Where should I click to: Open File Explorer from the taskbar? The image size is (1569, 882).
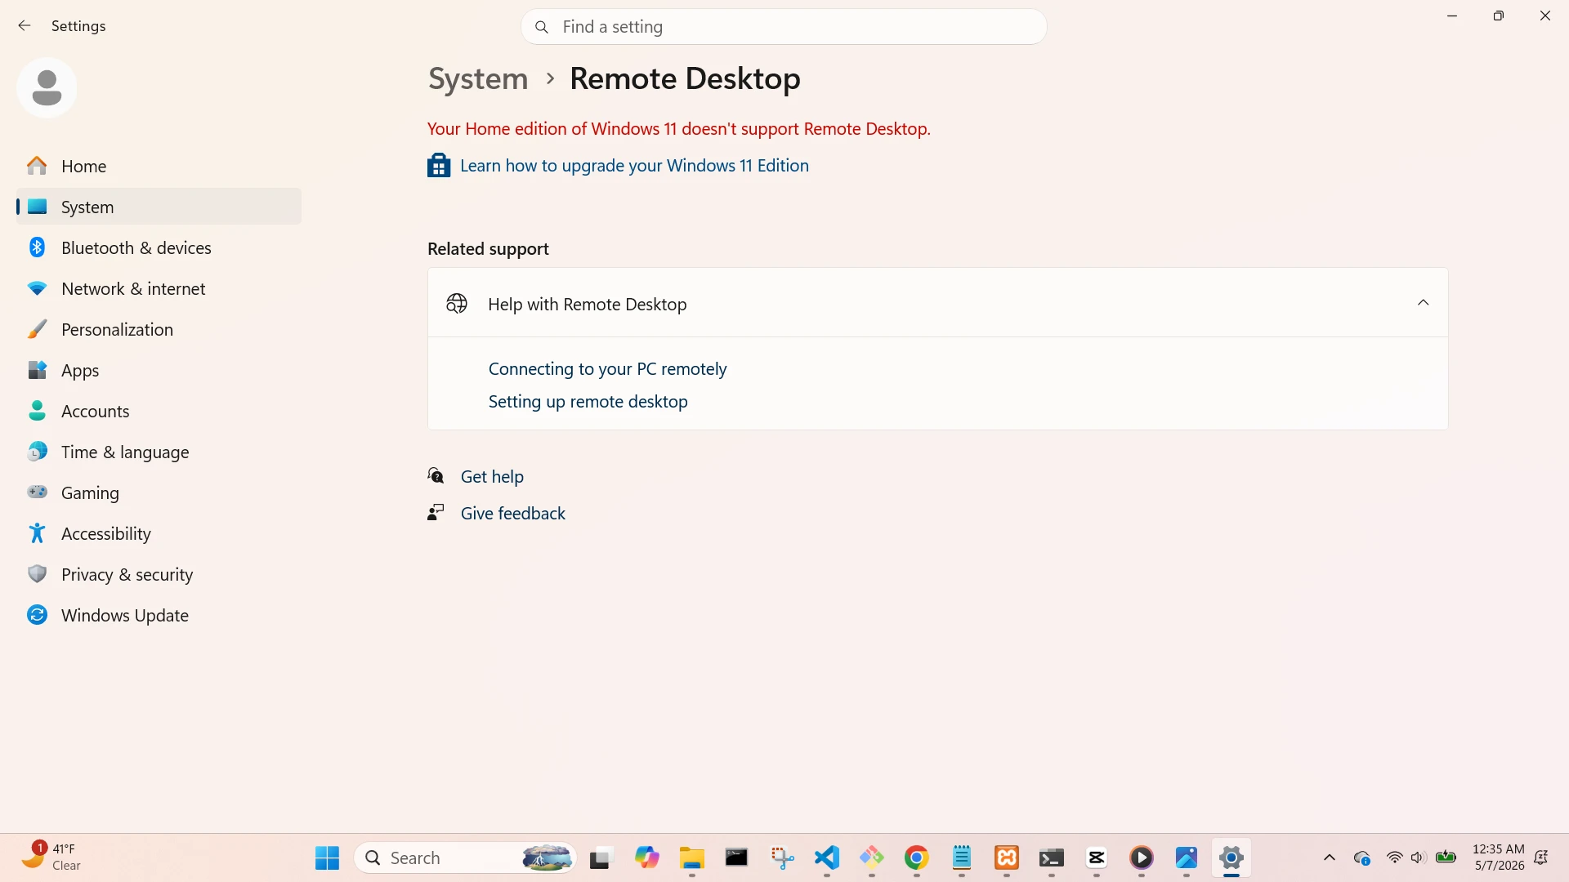[x=691, y=857]
